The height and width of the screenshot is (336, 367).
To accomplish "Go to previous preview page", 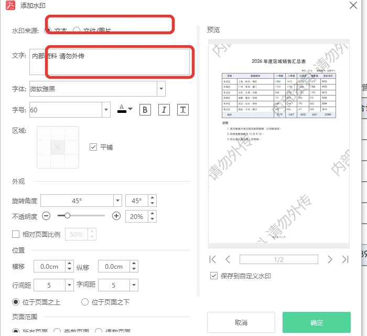I will coord(228,259).
